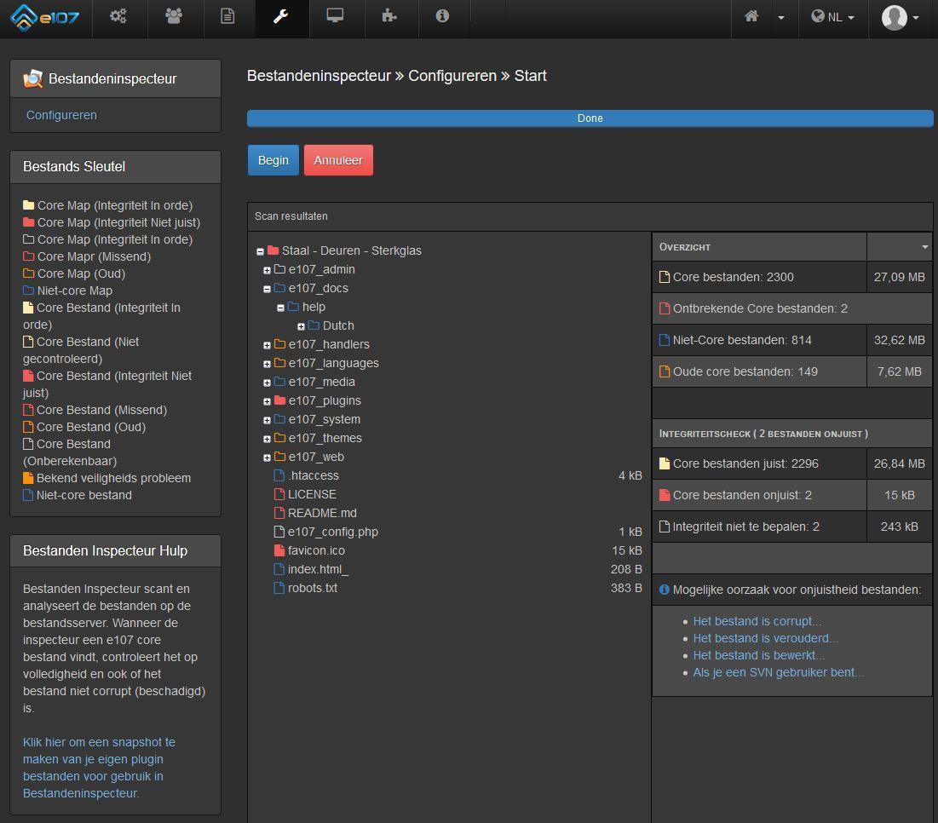
Task: Expand the e107_languages folder
Action: point(267,365)
